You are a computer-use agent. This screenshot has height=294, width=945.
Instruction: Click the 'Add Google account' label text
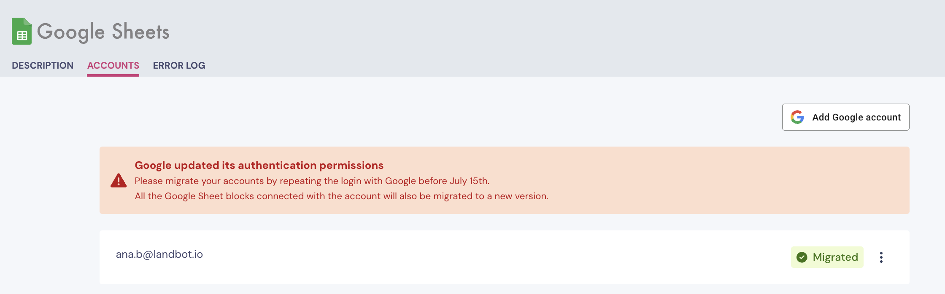[x=856, y=117]
